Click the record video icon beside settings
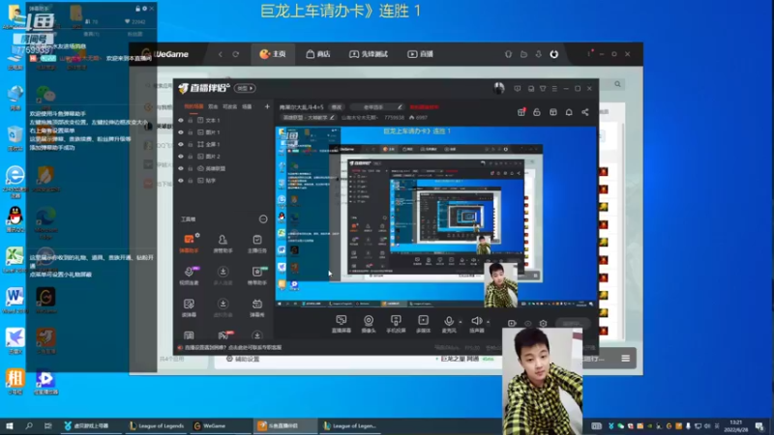The height and width of the screenshot is (435, 774). [512, 324]
